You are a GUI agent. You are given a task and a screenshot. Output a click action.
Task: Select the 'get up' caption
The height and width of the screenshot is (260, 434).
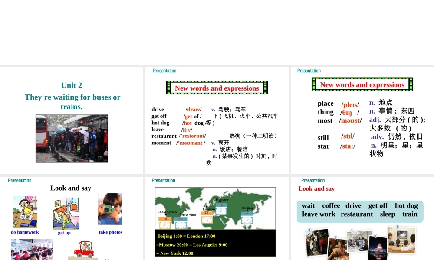[x=64, y=233]
